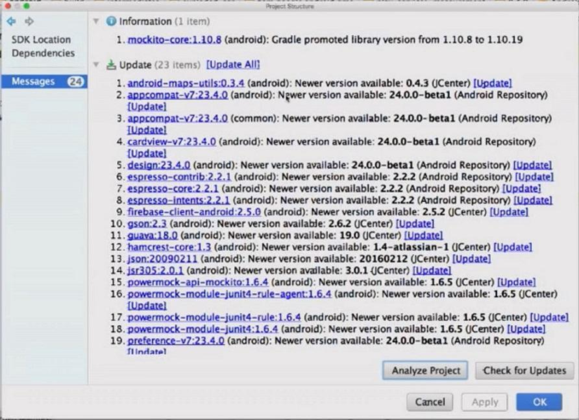The image size is (579, 420).
Task: Close the Project Structure window
Action: tap(8, 6)
